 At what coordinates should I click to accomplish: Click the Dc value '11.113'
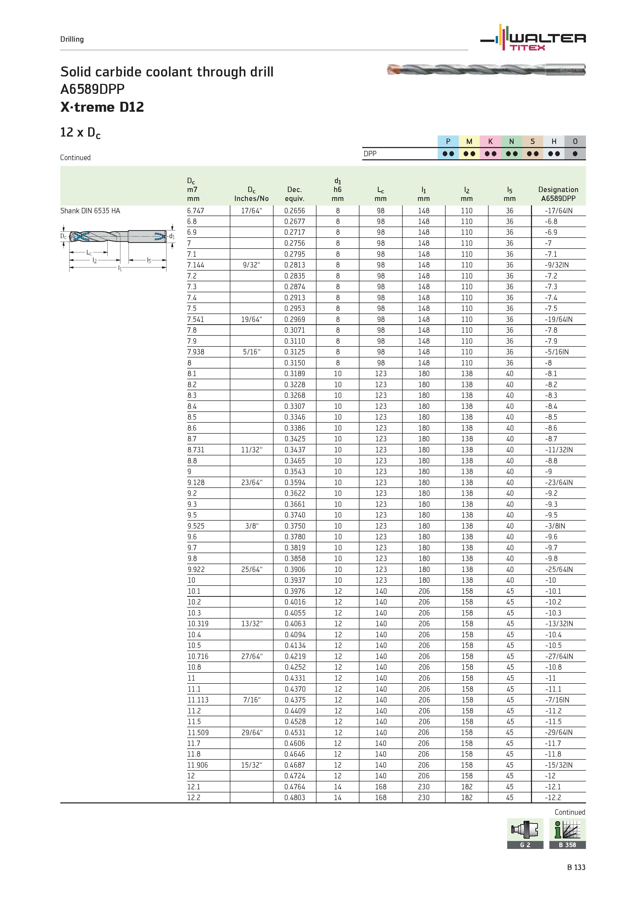198,700
